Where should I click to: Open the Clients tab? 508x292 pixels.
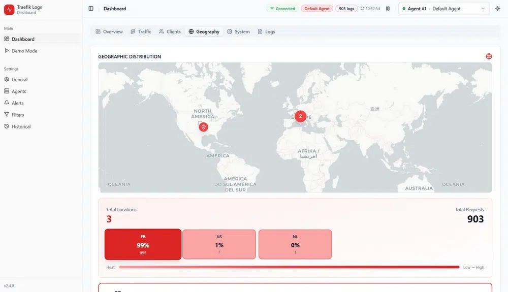pyautogui.click(x=170, y=31)
